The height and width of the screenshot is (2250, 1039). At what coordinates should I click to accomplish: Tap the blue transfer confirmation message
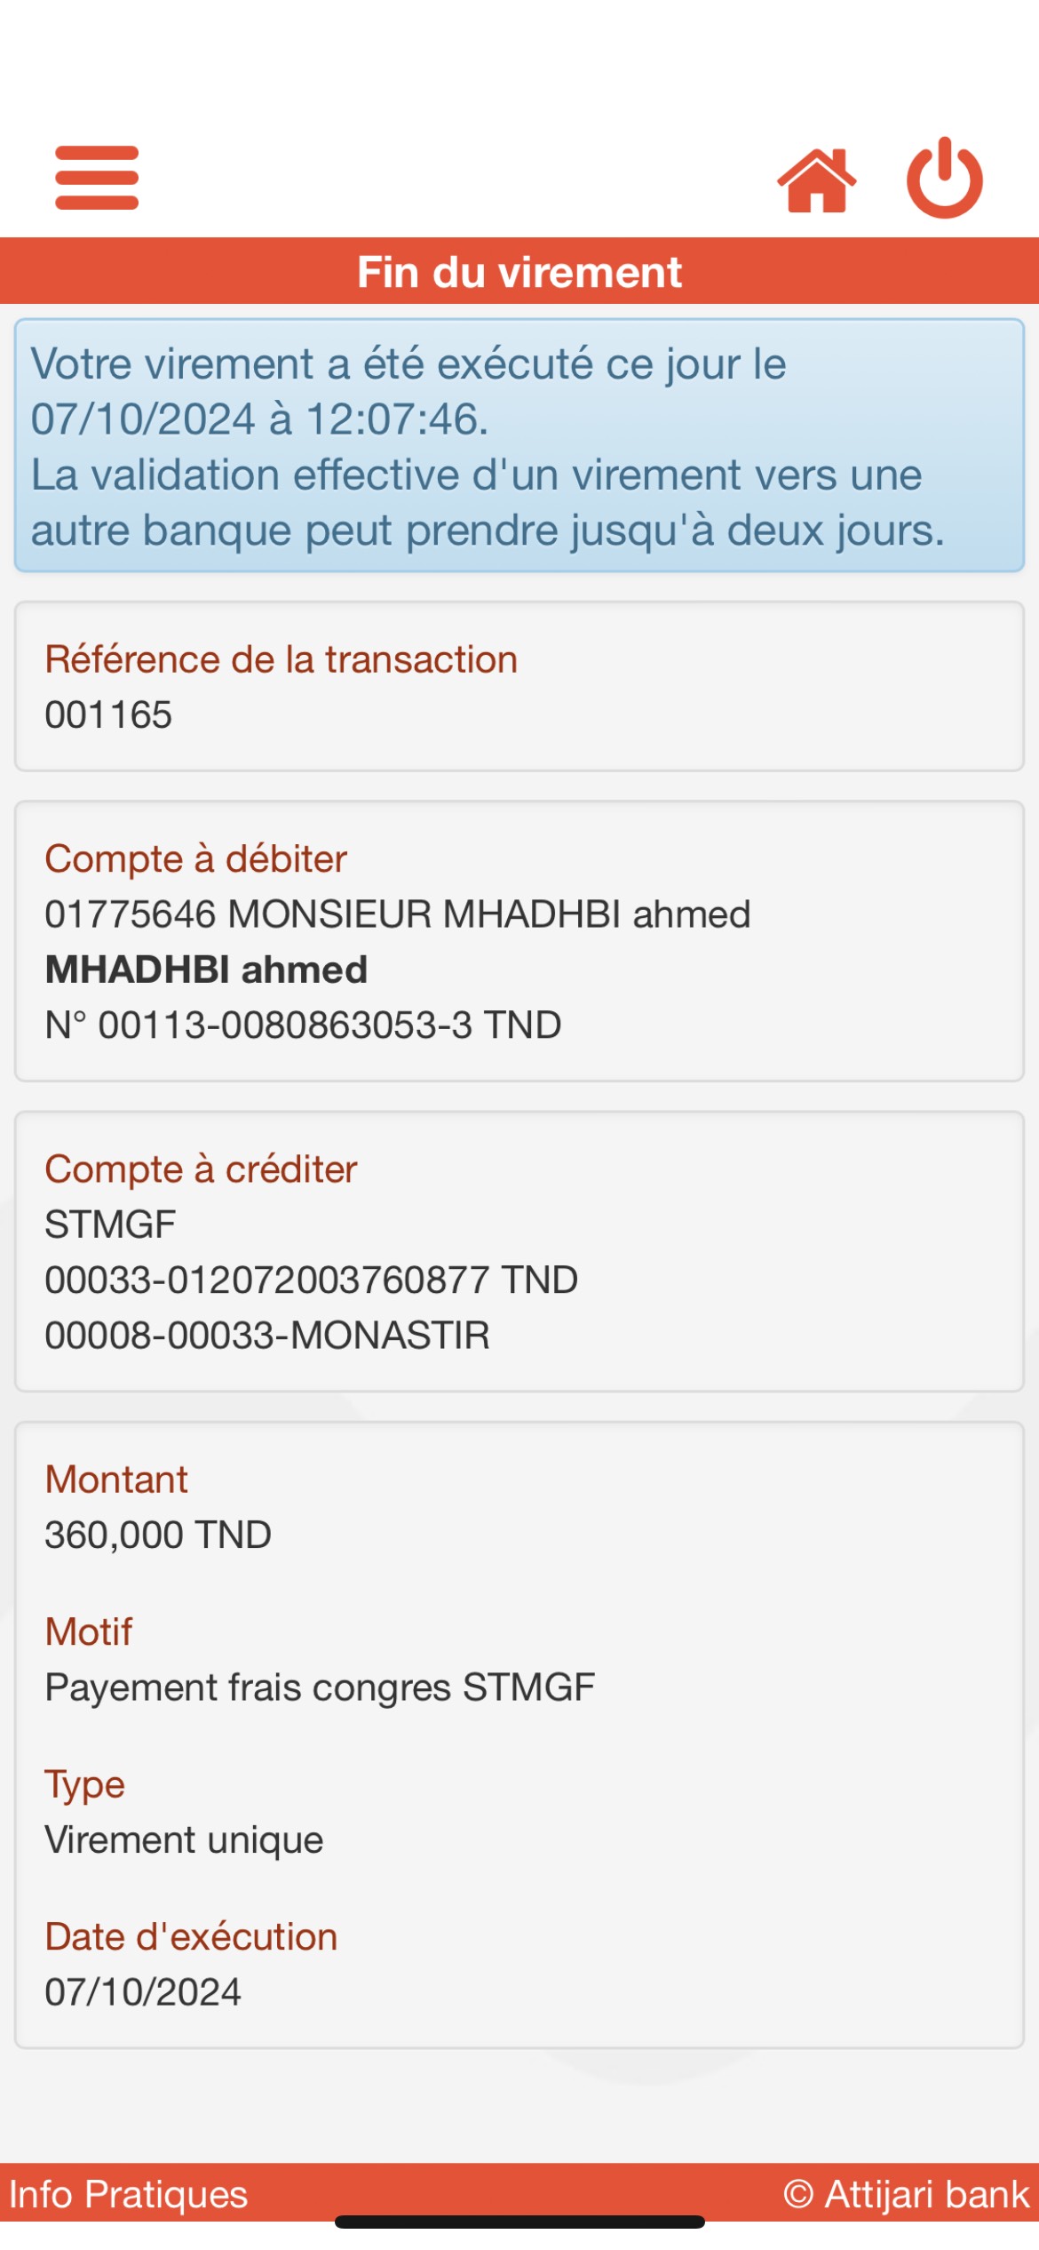click(519, 446)
